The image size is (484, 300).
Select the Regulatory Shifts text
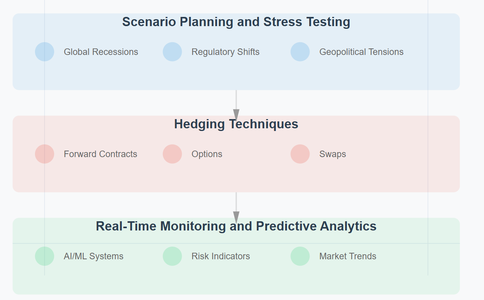click(x=225, y=52)
